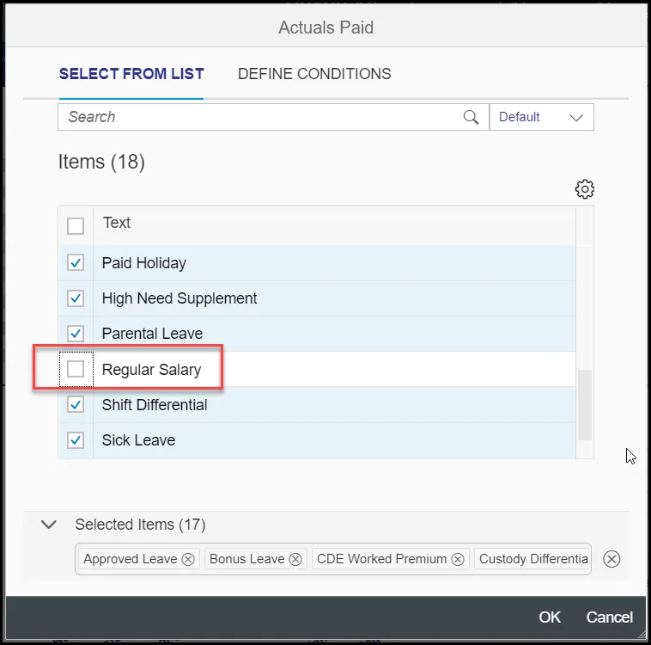Remove the CDE Worked Premium token
The image size is (651, 645).
(x=458, y=559)
